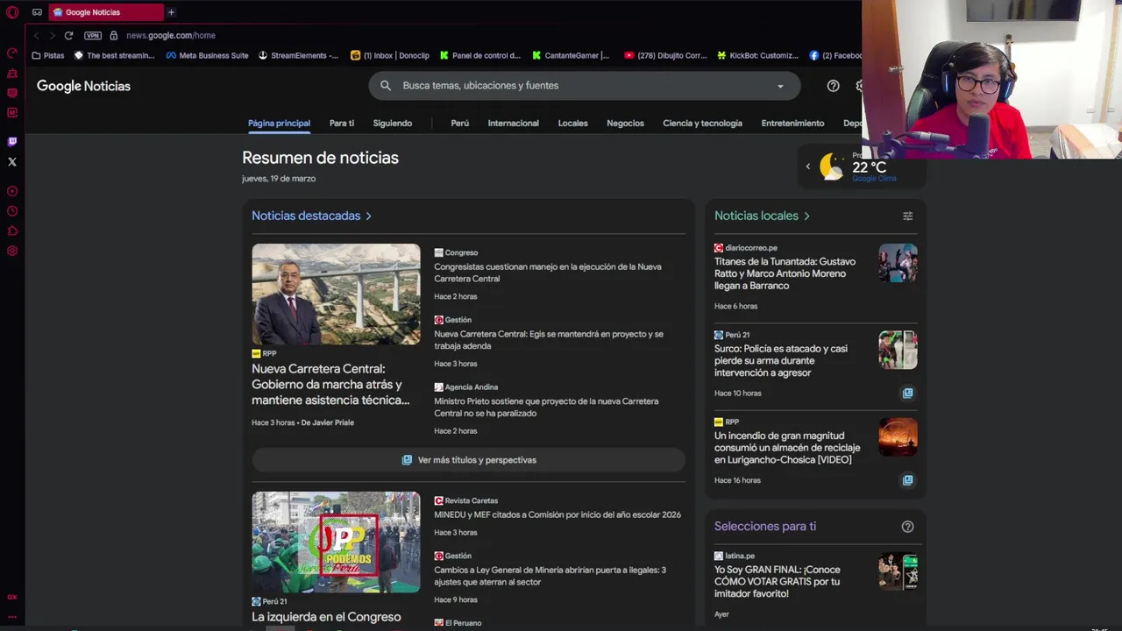Open Nueva Carretera Central RPP headline
This screenshot has height=631, width=1122.
point(330,385)
